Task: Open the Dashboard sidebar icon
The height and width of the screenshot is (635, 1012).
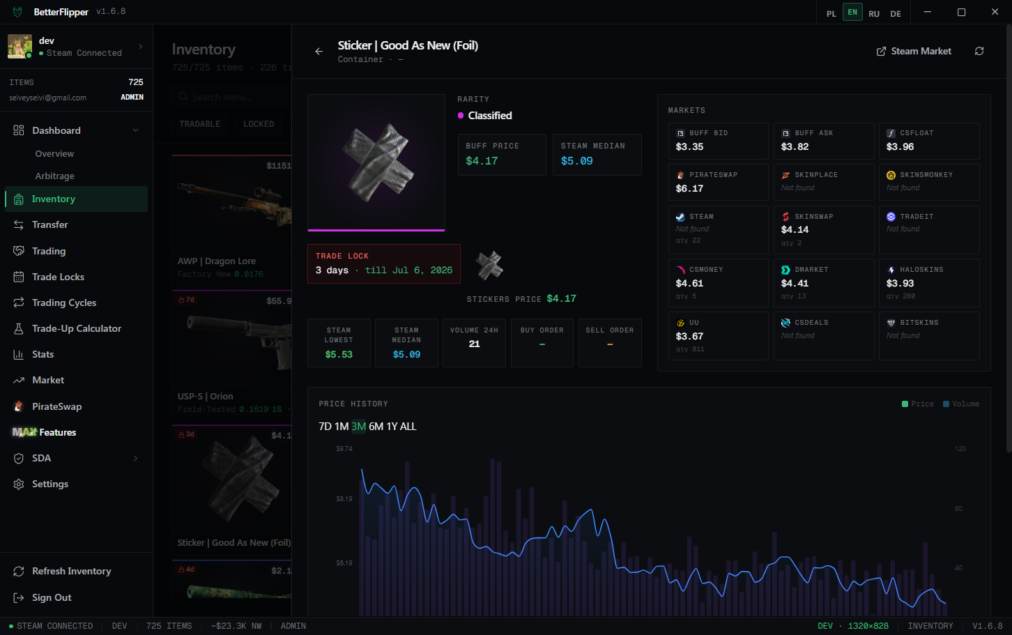Action: (19, 130)
